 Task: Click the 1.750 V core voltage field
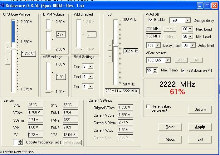tap(28, 54)
